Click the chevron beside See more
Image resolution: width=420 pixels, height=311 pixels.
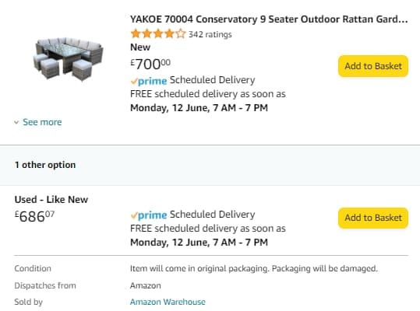(16, 122)
